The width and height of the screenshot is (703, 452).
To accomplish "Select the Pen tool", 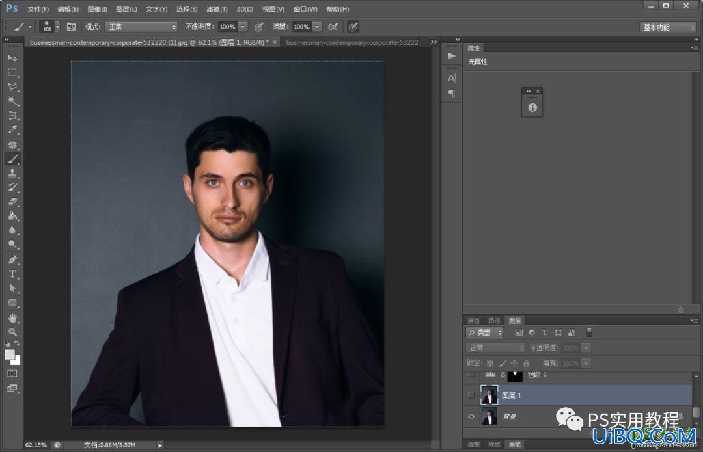I will (x=12, y=259).
